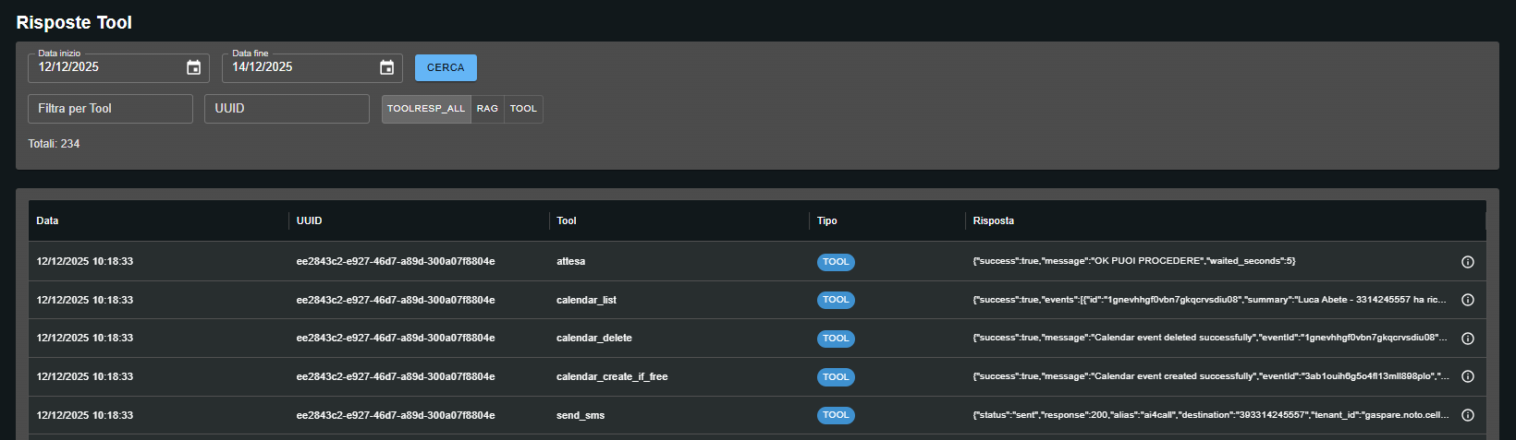
Task: Show info for the calendar_delete response row
Action: pos(1467,339)
